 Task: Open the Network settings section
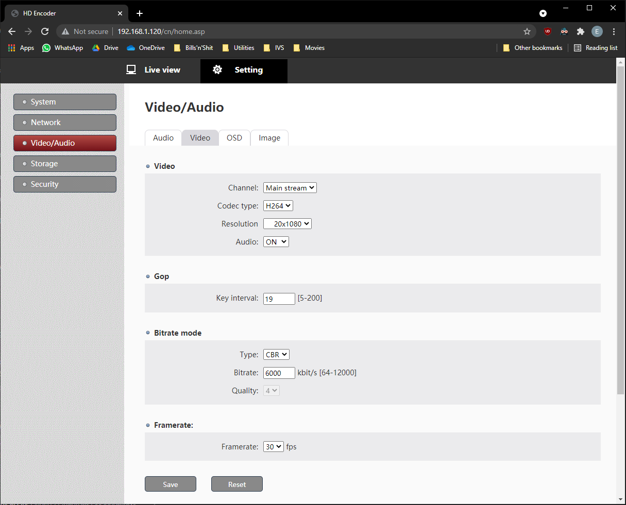(x=65, y=123)
